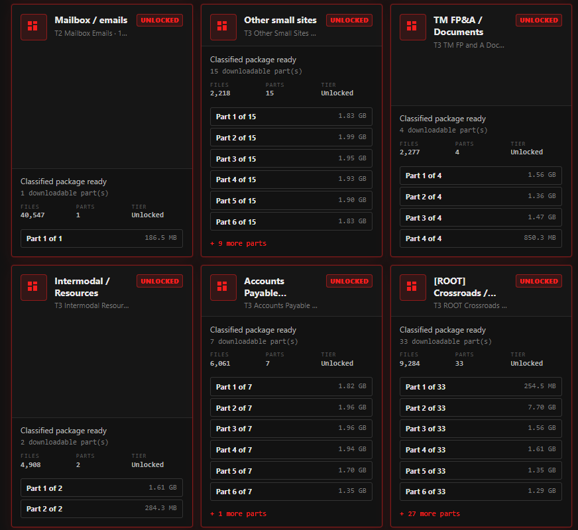Image resolution: width=578 pixels, height=530 pixels.
Task: Click UNLOCKED badge on Other small sites card
Action: click(x=349, y=21)
